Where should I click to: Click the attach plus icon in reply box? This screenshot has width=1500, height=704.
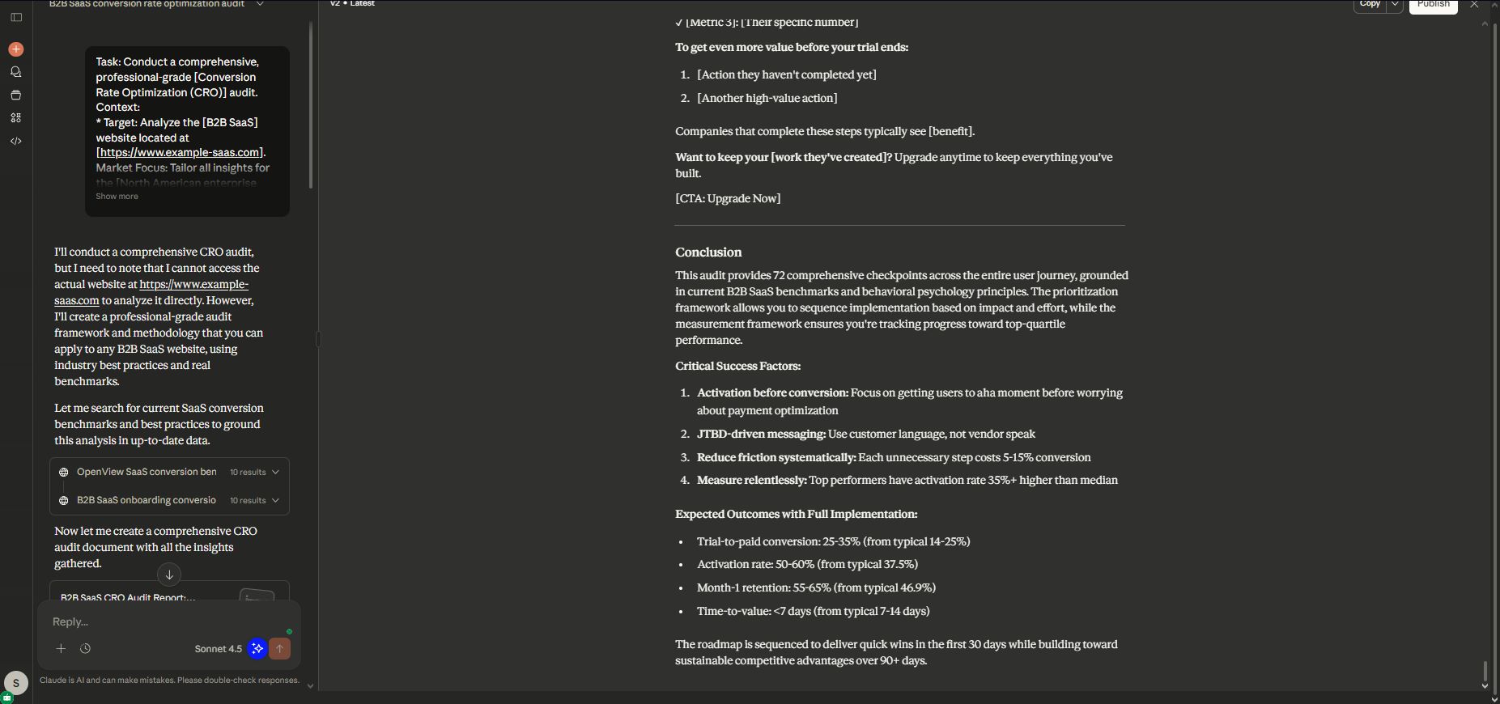(x=61, y=648)
